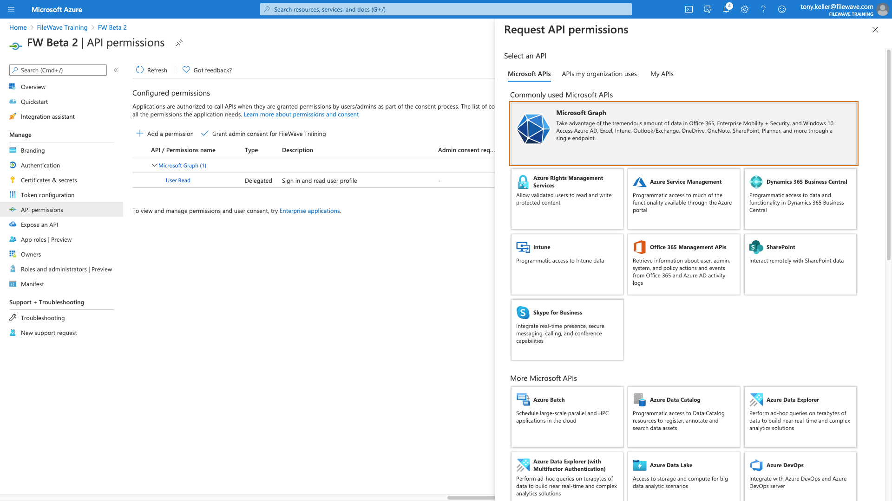Image resolution: width=892 pixels, height=501 pixels.
Task: Open Cloud Shell icon in top bar
Action: (689, 9)
